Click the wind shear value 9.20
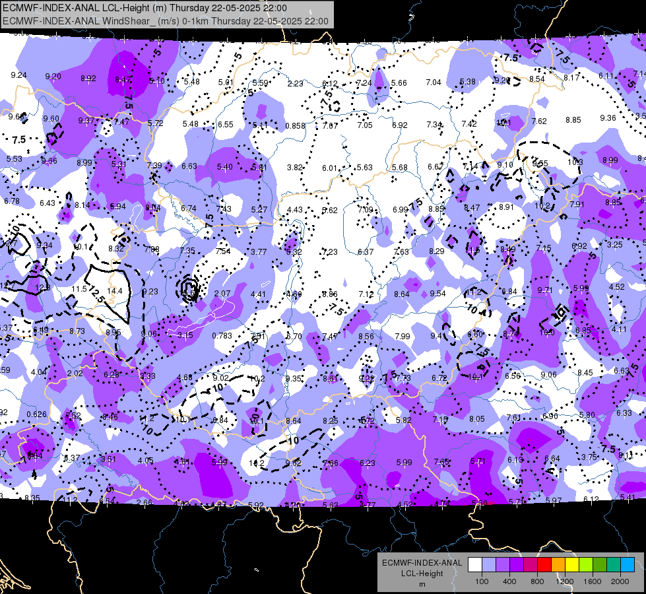The image size is (646, 594). tap(53, 77)
